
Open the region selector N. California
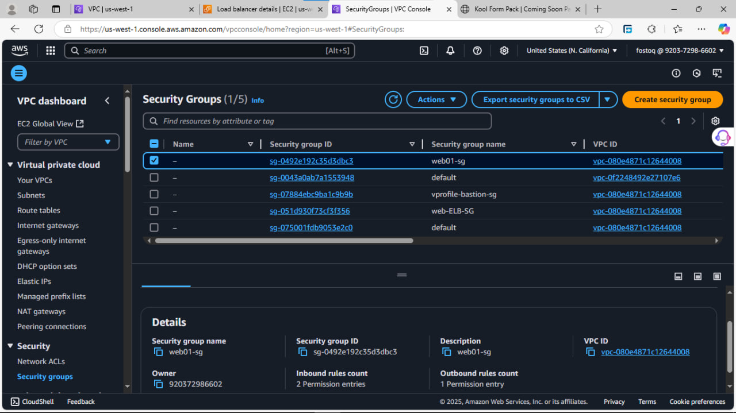click(x=572, y=51)
